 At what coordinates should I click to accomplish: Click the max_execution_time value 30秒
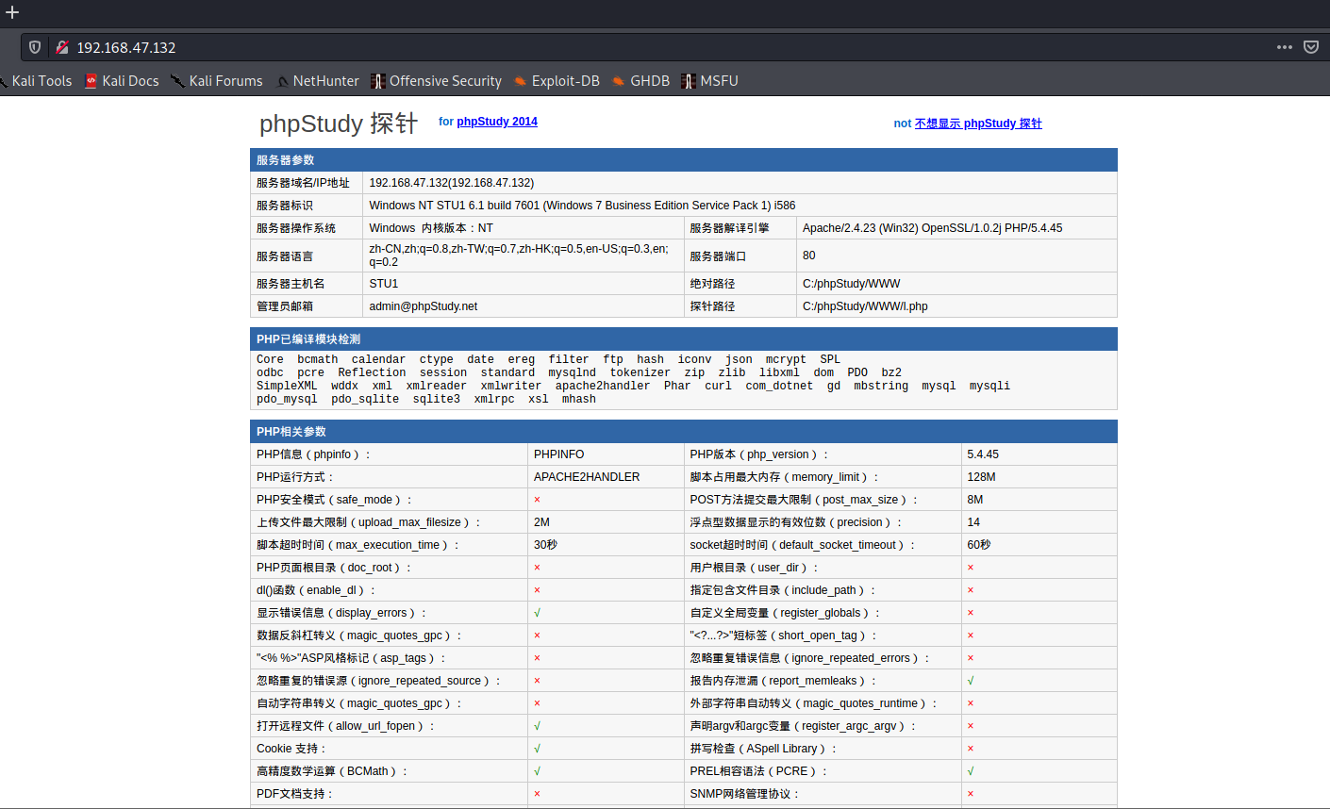click(546, 545)
